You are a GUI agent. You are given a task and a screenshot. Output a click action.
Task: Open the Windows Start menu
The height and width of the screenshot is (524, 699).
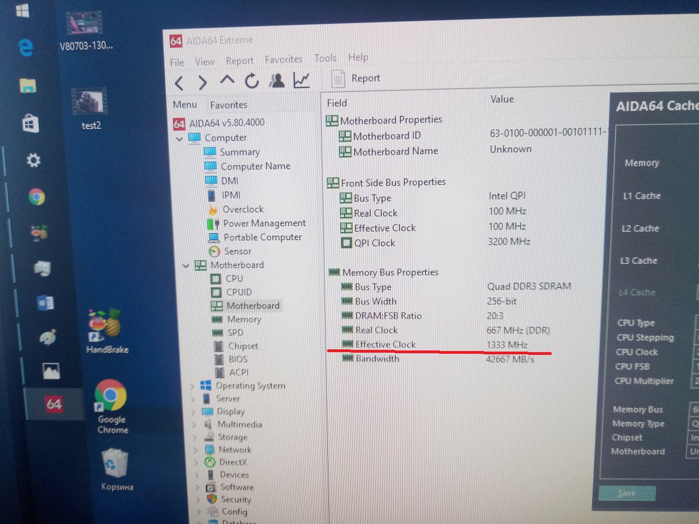point(22,11)
